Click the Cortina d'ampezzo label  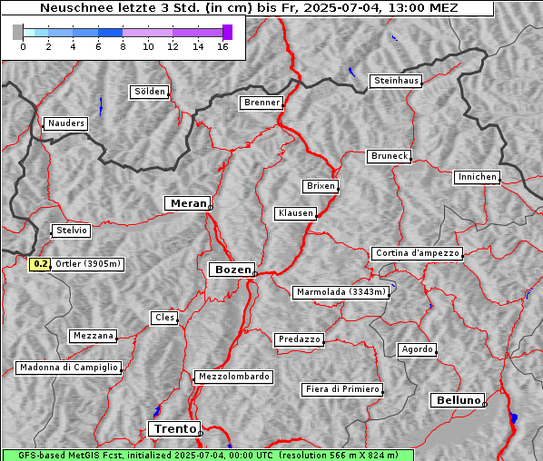(418, 253)
